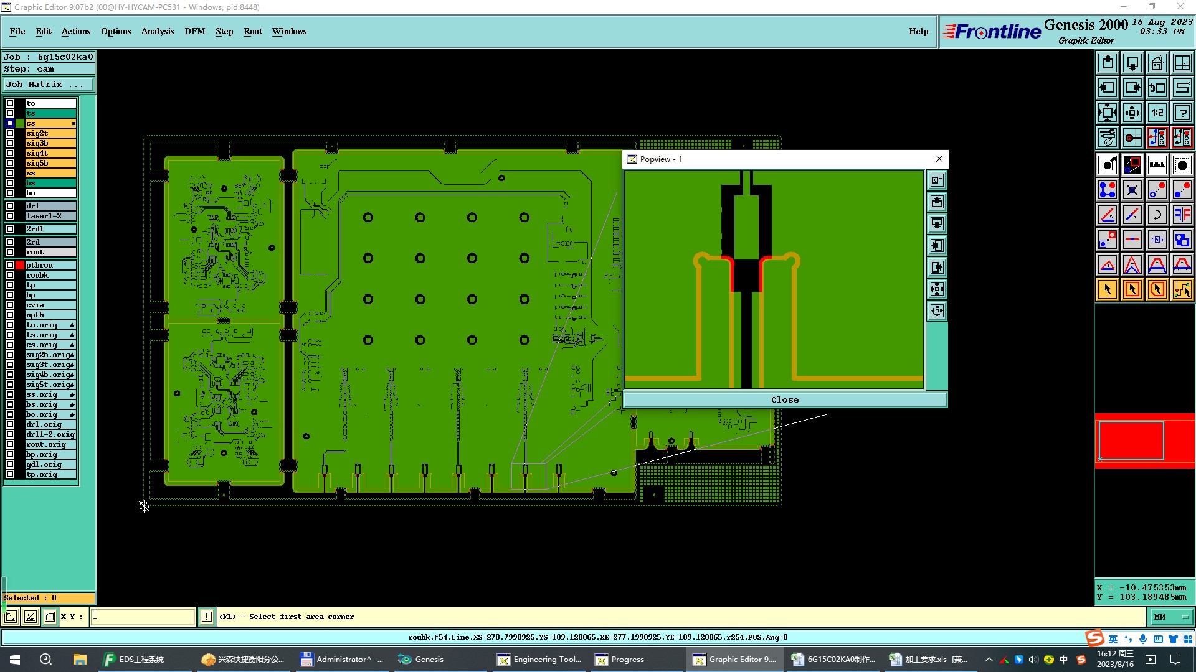Viewport: 1196px width, 672px height.
Task: Open the MM units dropdown
Action: coord(1171,617)
